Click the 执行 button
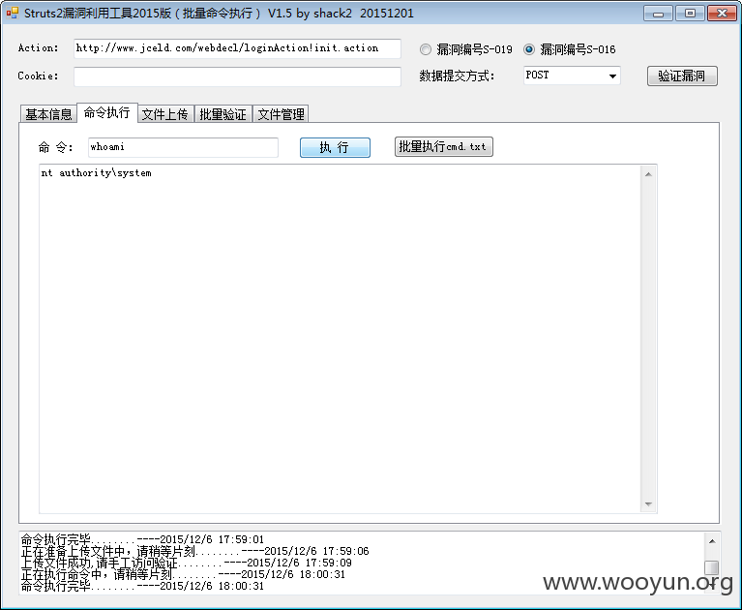The width and height of the screenshot is (742, 610). 335,147
